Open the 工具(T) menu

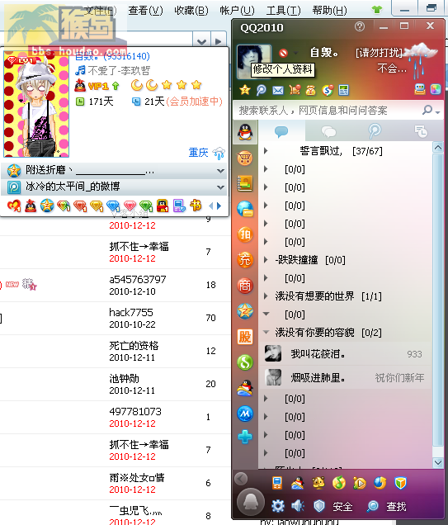[x=283, y=11]
